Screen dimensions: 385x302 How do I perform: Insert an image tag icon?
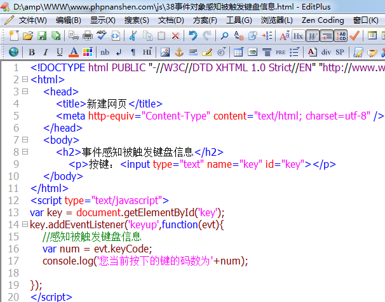[x=165, y=52]
